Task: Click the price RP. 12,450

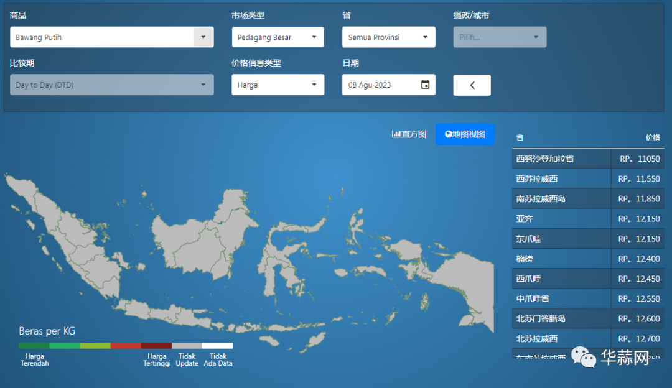Action: point(638,279)
